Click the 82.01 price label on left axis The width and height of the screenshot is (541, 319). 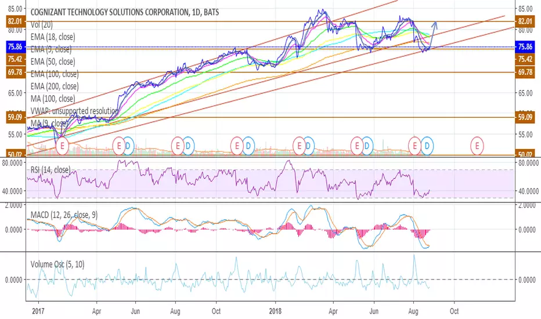[x=15, y=21]
